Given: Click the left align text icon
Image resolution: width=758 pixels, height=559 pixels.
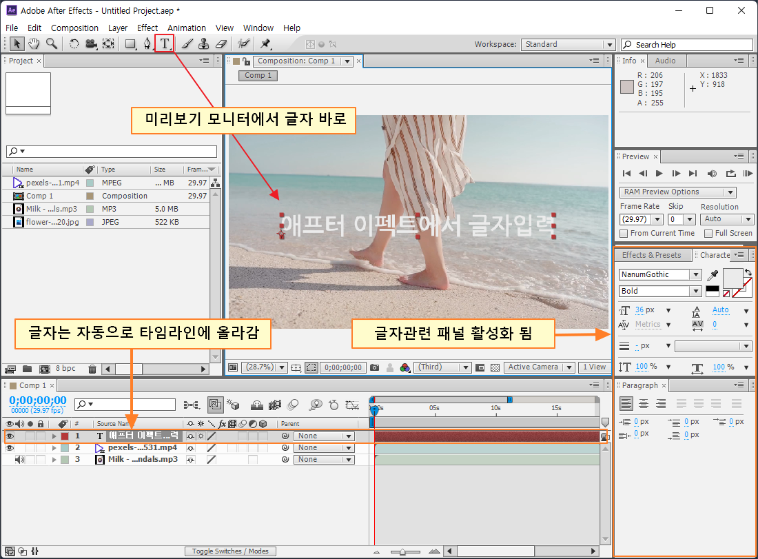Looking at the screenshot, I should tap(626, 403).
